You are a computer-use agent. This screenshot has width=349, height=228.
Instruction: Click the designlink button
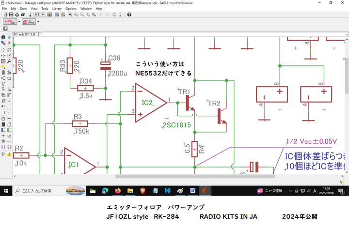(10, 22)
